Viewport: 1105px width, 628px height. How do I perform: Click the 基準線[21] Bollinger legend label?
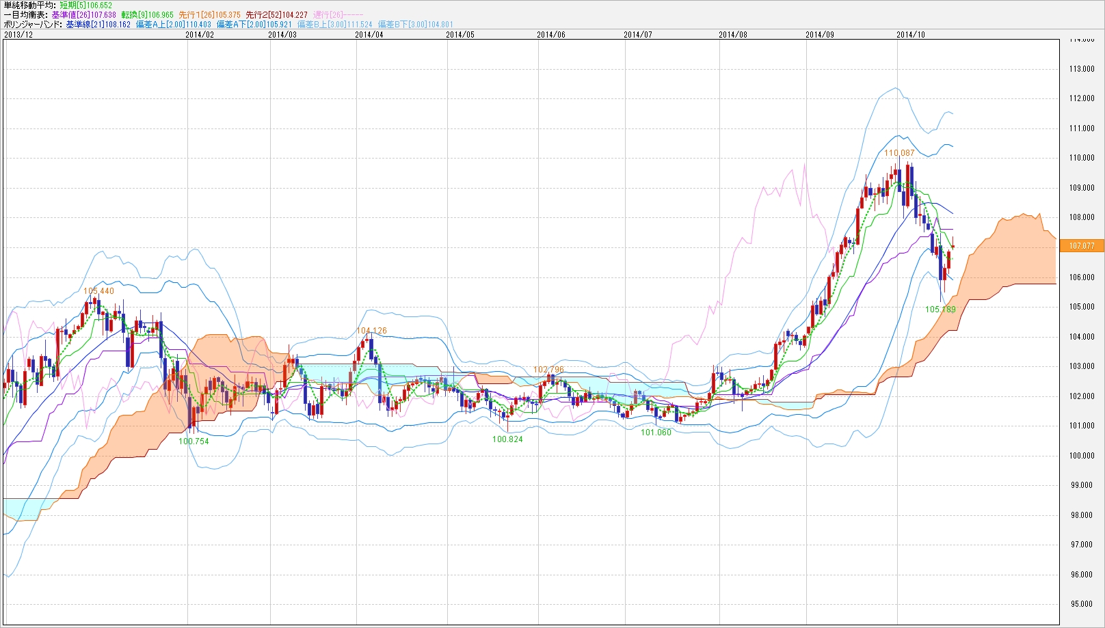(98, 24)
